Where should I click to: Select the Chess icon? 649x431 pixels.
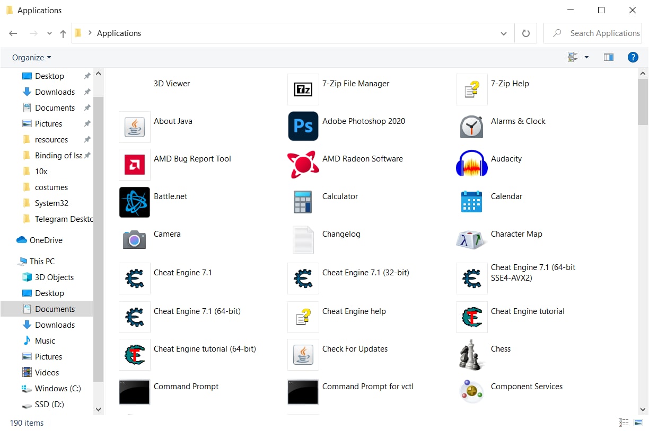472,355
